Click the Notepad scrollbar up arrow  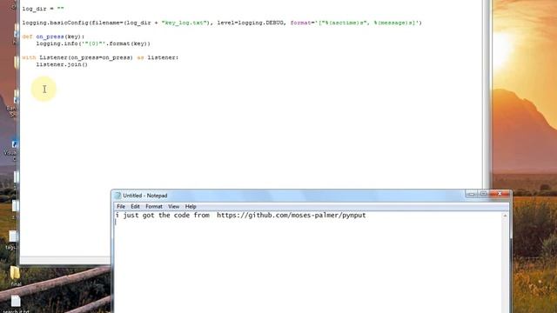click(x=505, y=216)
